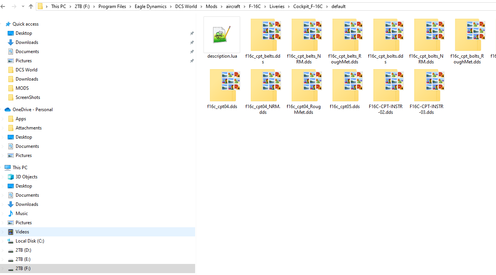Select the OneDrive cloud icon
The width and height of the screenshot is (496, 275).
8,110
